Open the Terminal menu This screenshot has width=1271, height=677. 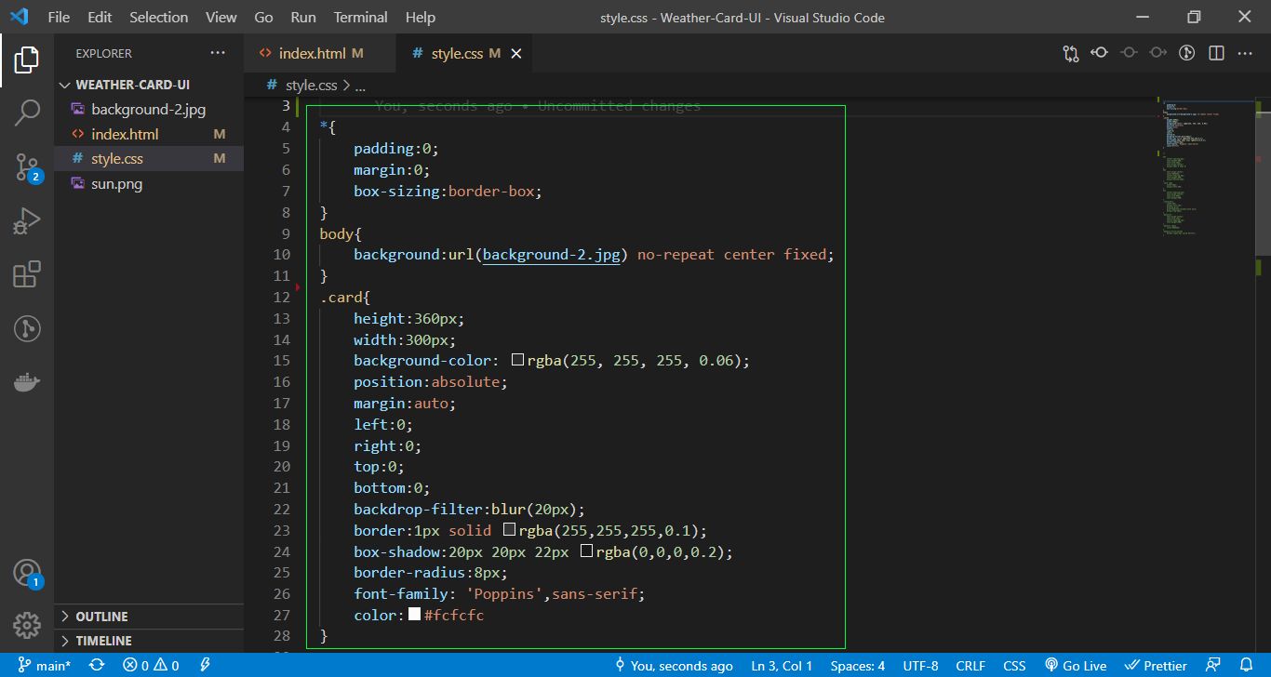(x=361, y=17)
